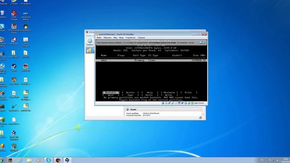Click VirtualBox icon on the taskbar

(67, 160)
